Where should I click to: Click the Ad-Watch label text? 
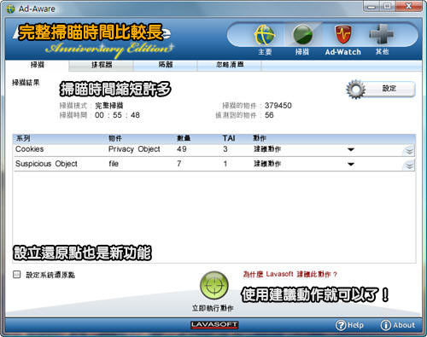(343, 52)
